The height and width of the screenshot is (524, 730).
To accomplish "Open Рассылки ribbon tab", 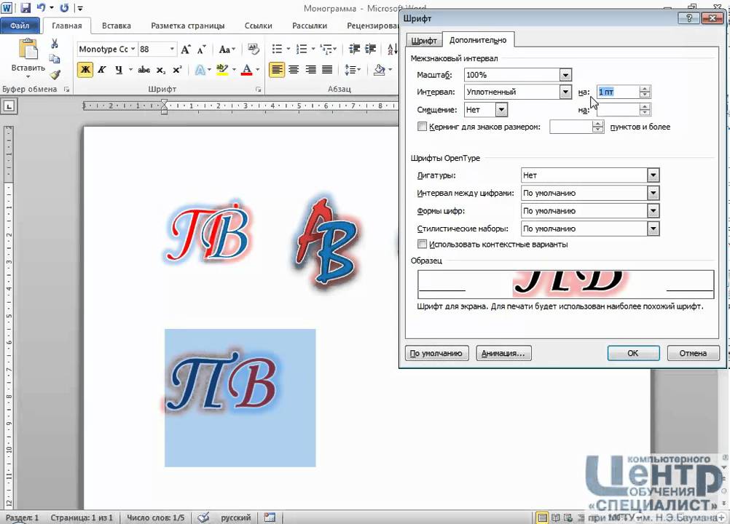I will click(x=310, y=25).
